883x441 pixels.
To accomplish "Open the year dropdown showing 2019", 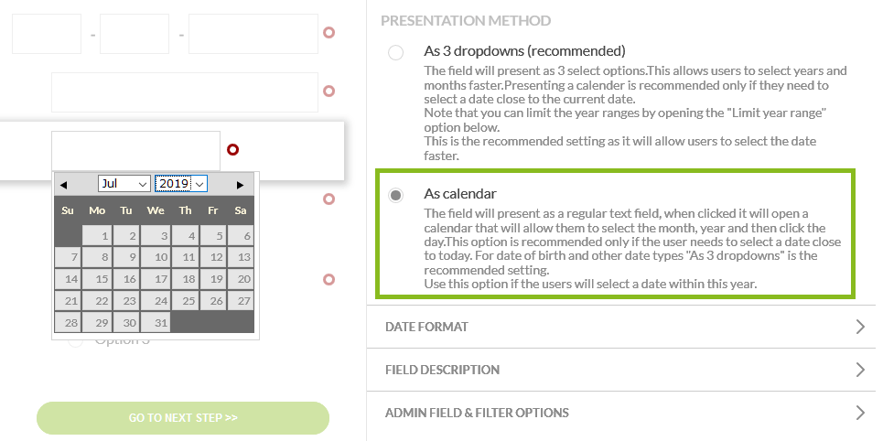I will click(181, 184).
